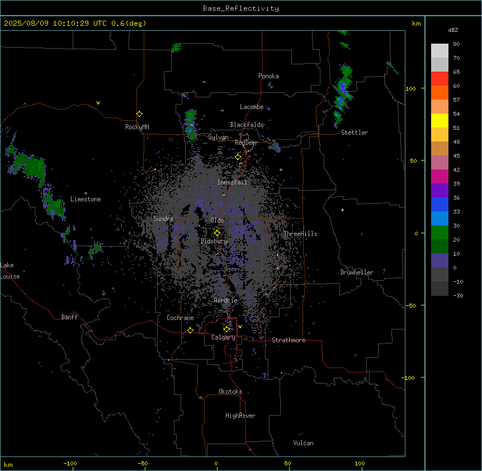Click the white plus marker west of Drumheller region
482x471 pixels.
point(342,210)
